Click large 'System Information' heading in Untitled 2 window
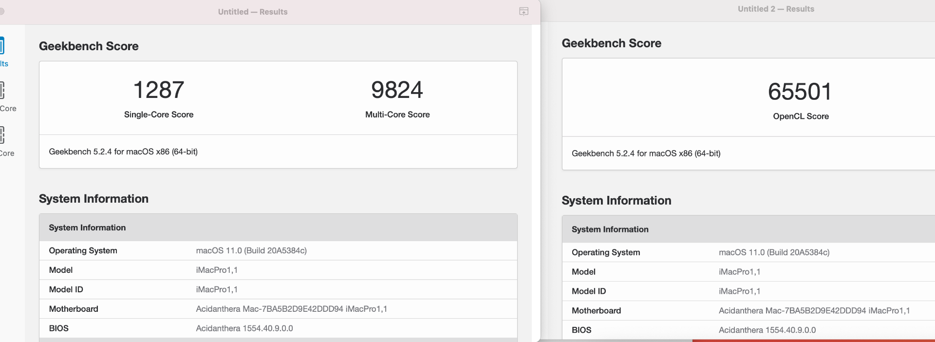 coord(617,201)
